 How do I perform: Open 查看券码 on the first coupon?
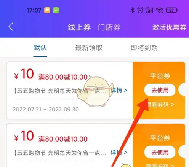[x=161, y=105]
